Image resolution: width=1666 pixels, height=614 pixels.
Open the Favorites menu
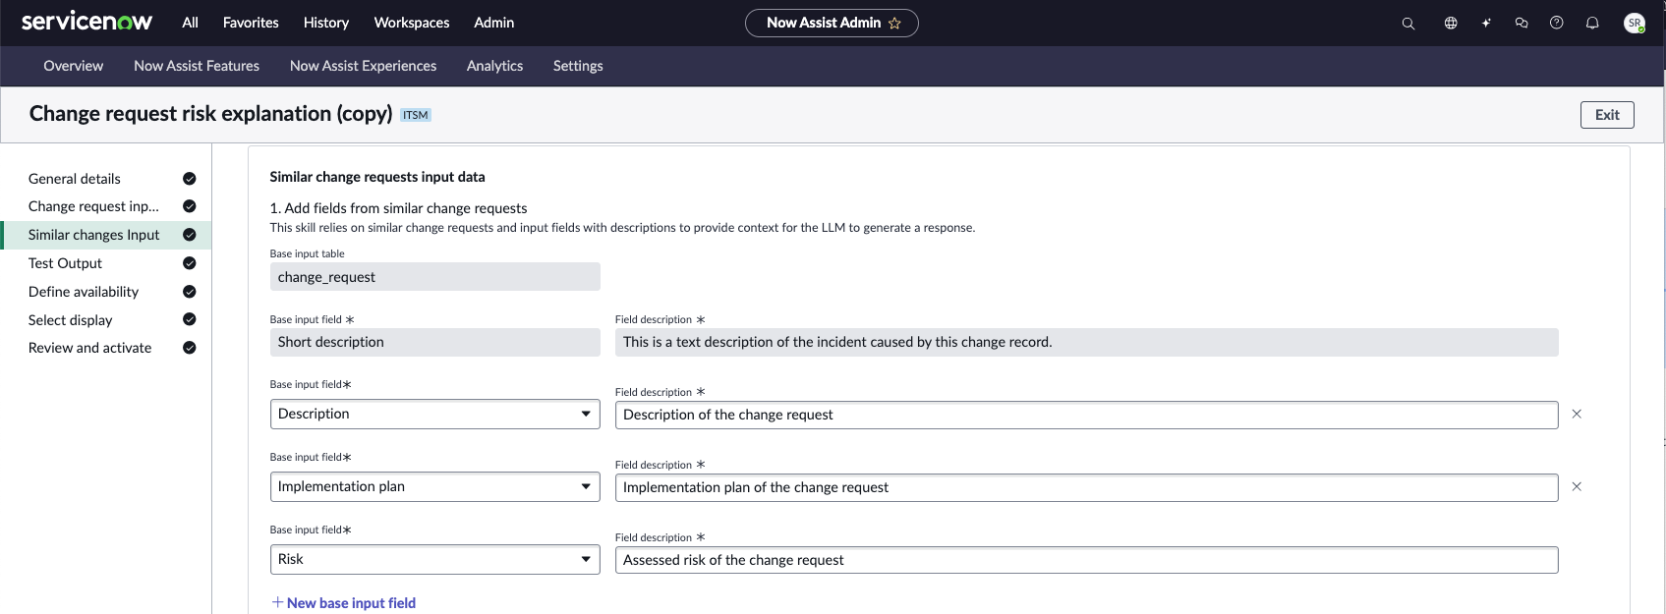tap(251, 23)
